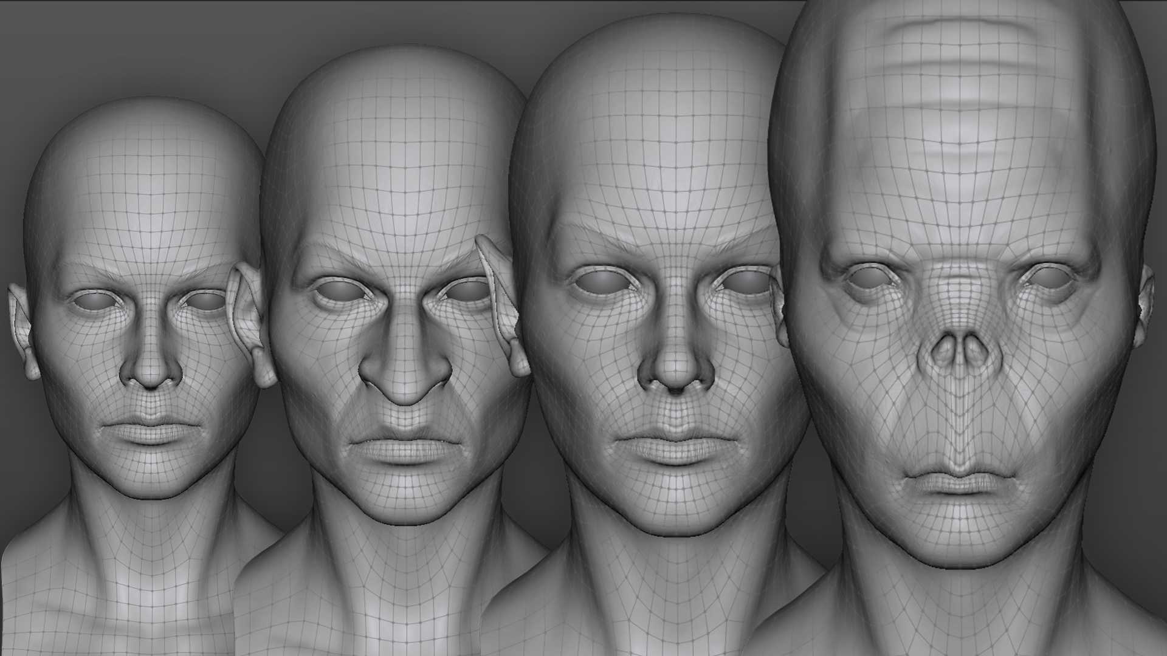Pick the third head's left eye socket
The width and height of the screenshot is (1167, 656).
(x=604, y=281)
